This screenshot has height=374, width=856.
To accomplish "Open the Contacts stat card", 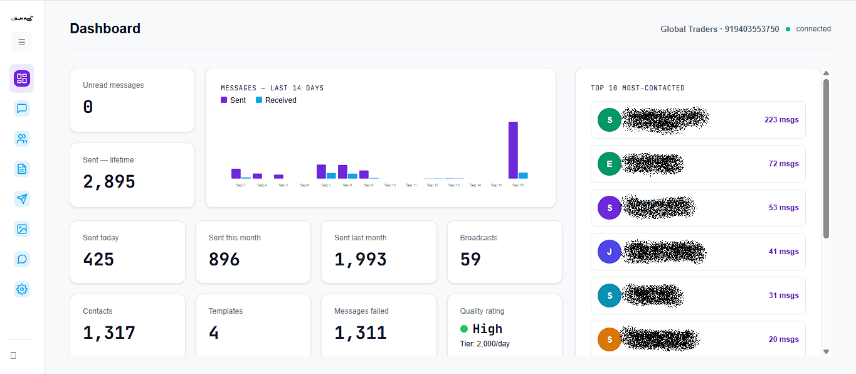I will point(128,325).
